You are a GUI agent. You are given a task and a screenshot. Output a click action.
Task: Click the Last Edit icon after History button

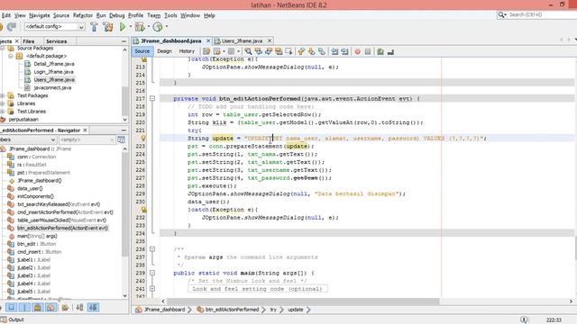click(206, 51)
